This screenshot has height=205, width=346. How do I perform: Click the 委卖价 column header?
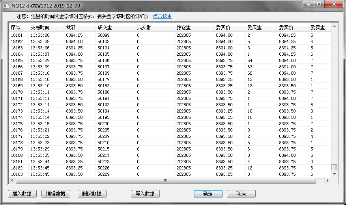pos(293,27)
